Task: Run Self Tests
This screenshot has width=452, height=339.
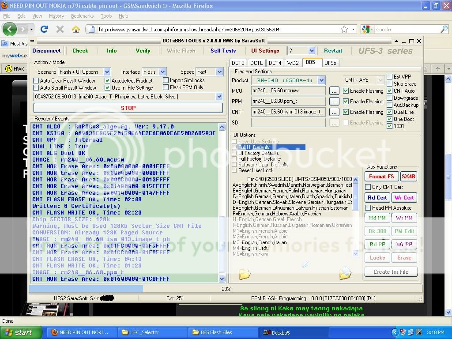Action: click(x=223, y=51)
